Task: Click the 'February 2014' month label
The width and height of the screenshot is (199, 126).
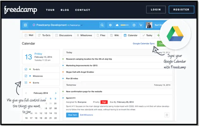Action: (x=41, y=93)
